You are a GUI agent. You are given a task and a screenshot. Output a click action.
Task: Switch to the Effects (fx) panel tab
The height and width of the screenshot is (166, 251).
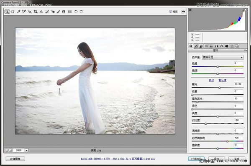(222, 46)
